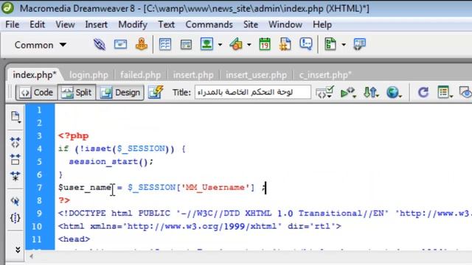Switch to the insert_user.php tab
Image resolution: width=472 pixels, height=265 pixels.
coord(256,75)
